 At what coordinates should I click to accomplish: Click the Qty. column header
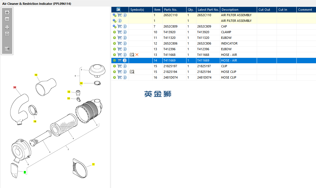coord(191,9)
